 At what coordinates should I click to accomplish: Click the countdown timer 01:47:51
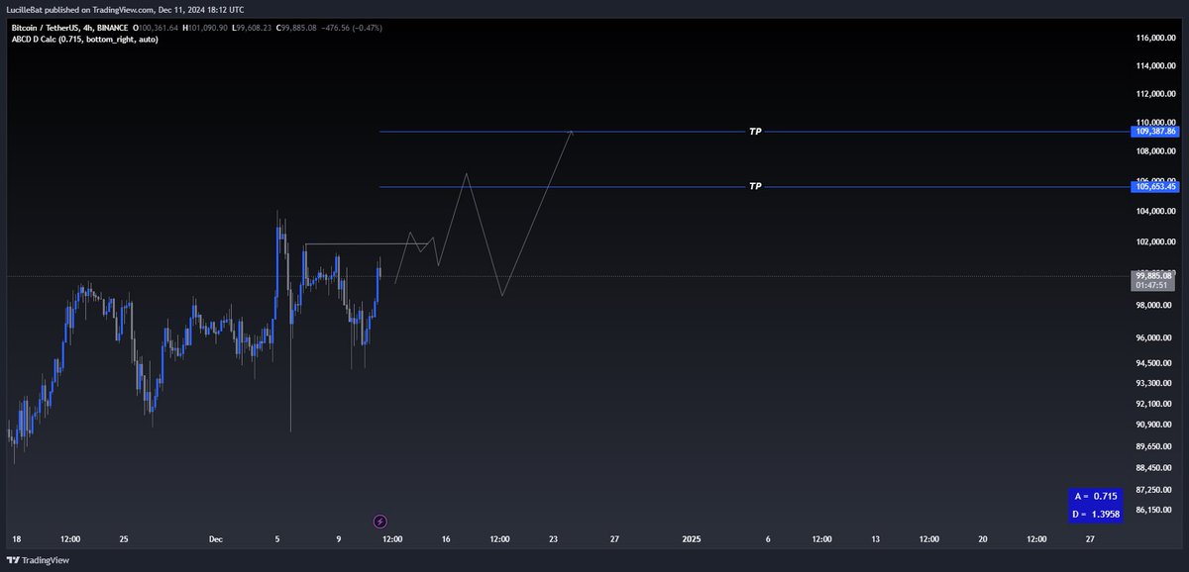click(1154, 285)
